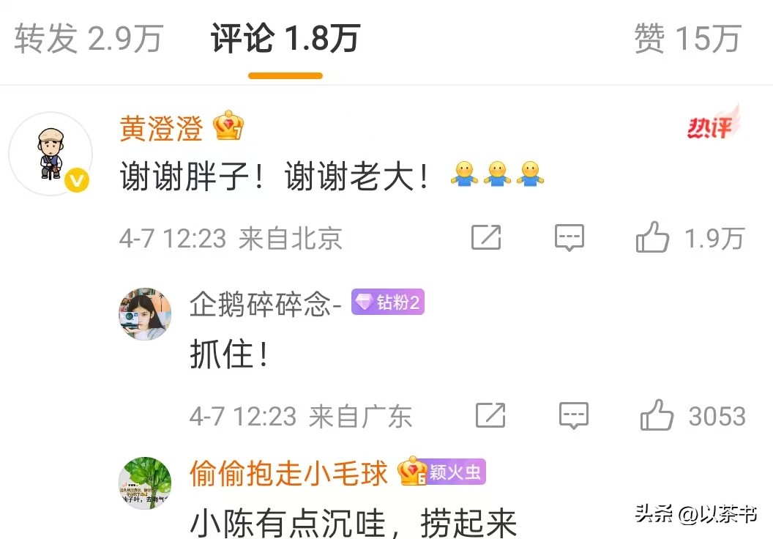Open the 赞 15万 tab
This screenshot has height=539, width=773.
(x=687, y=38)
